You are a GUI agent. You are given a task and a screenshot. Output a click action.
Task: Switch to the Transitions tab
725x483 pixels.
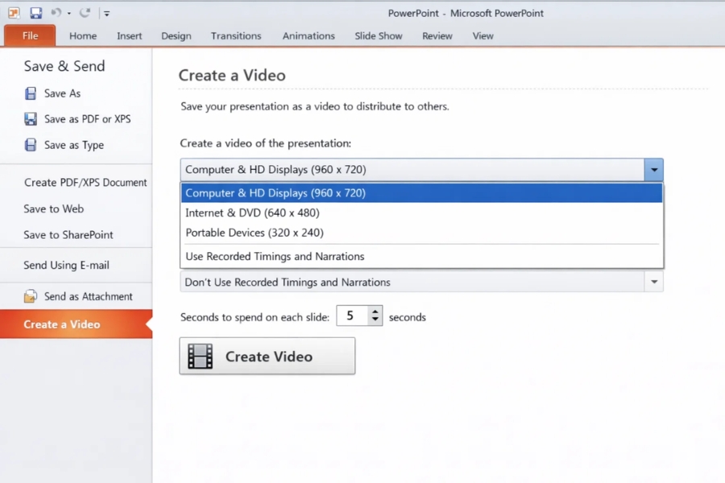[235, 35]
